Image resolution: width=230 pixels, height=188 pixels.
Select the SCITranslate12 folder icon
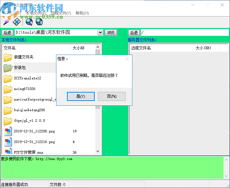(x=8, y=78)
